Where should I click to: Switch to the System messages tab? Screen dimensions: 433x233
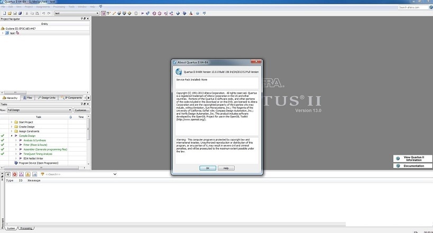pos(11,228)
